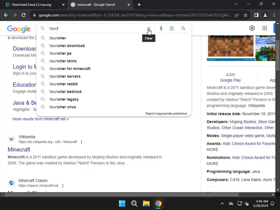The width and height of the screenshot is (280, 210).
Task: Open a new tab
Action: coord(139,5)
